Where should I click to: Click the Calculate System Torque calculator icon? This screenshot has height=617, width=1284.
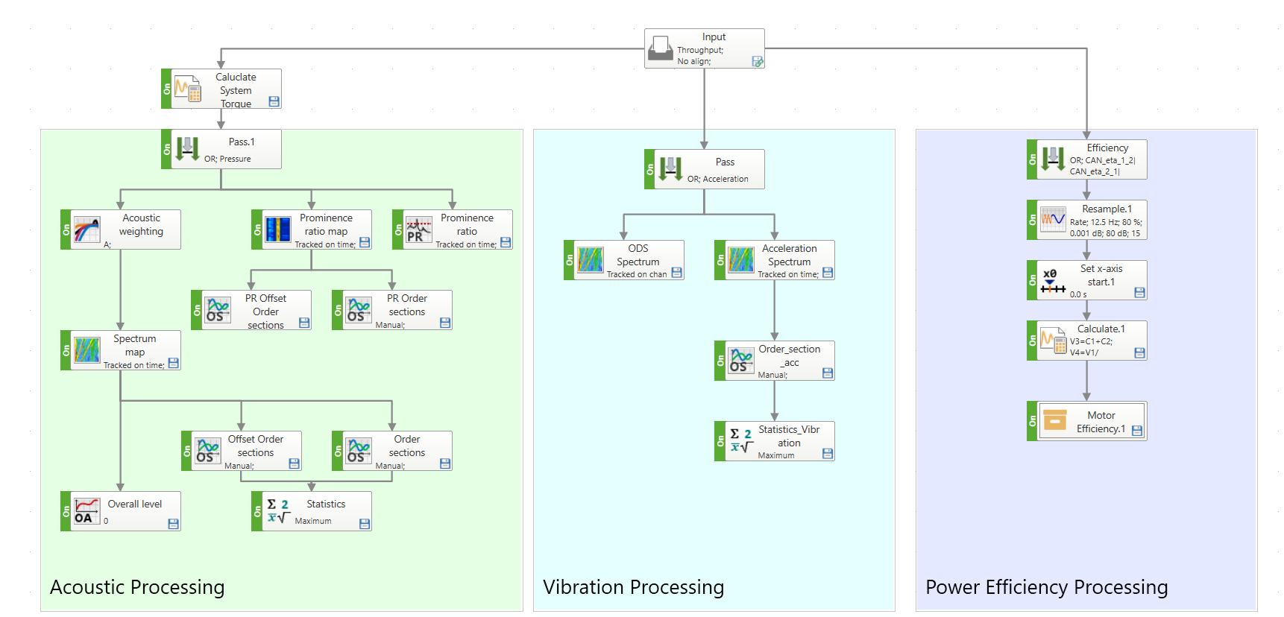(x=188, y=89)
